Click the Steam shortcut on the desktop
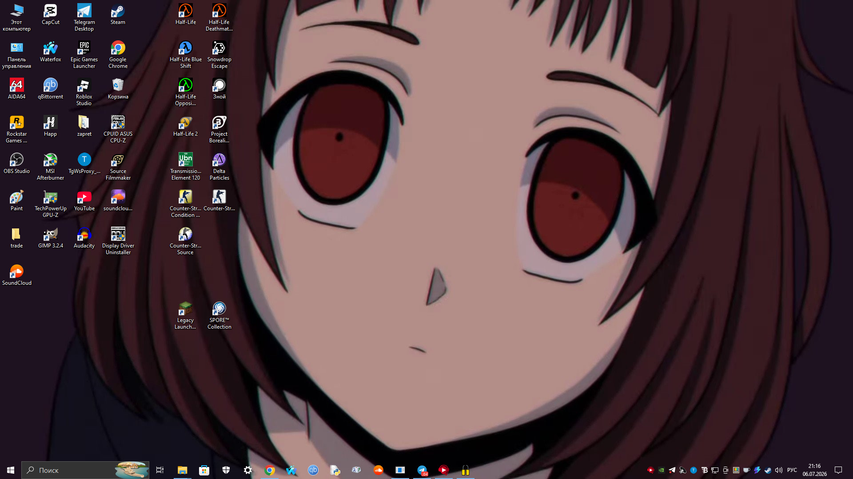This screenshot has height=479, width=853. pos(118,15)
